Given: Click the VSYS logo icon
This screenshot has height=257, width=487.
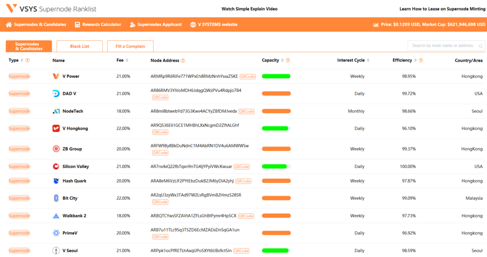Looking at the screenshot, I should pyautogui.click(x=12, y=8).
